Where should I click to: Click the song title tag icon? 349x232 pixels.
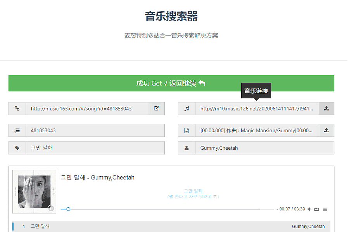coord(17,148)
